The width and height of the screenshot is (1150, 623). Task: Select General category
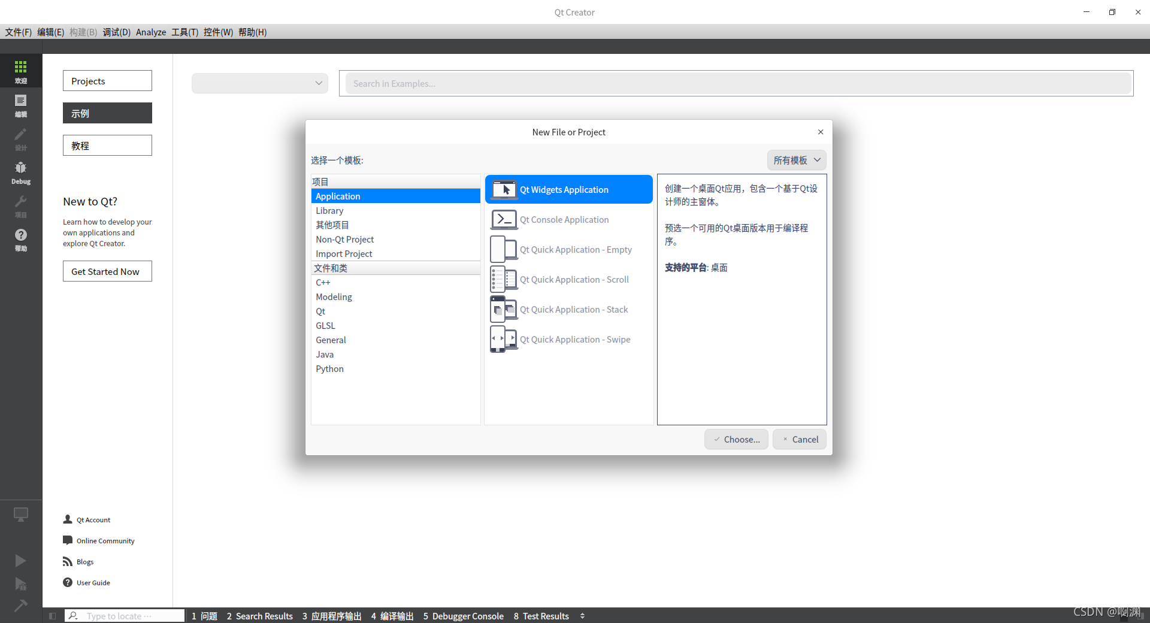pyautogui.click(x=396, y=340)
